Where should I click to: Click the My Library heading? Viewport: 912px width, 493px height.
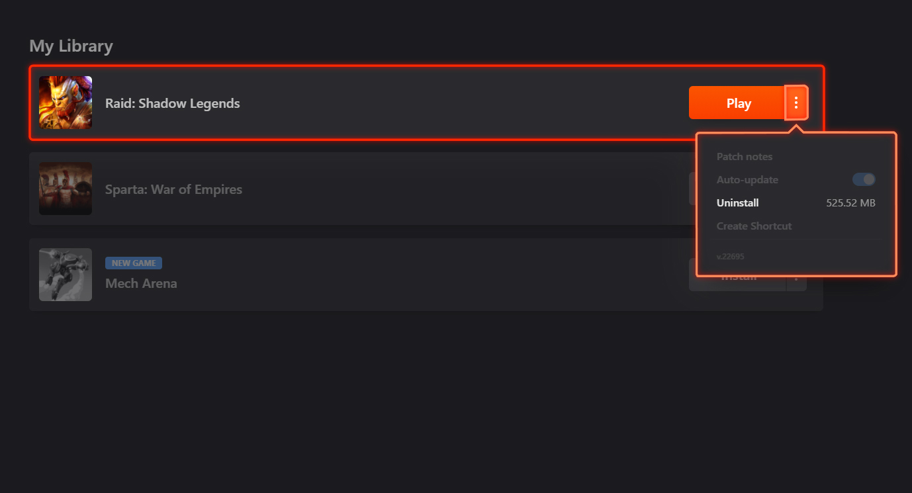coord(71,46)
